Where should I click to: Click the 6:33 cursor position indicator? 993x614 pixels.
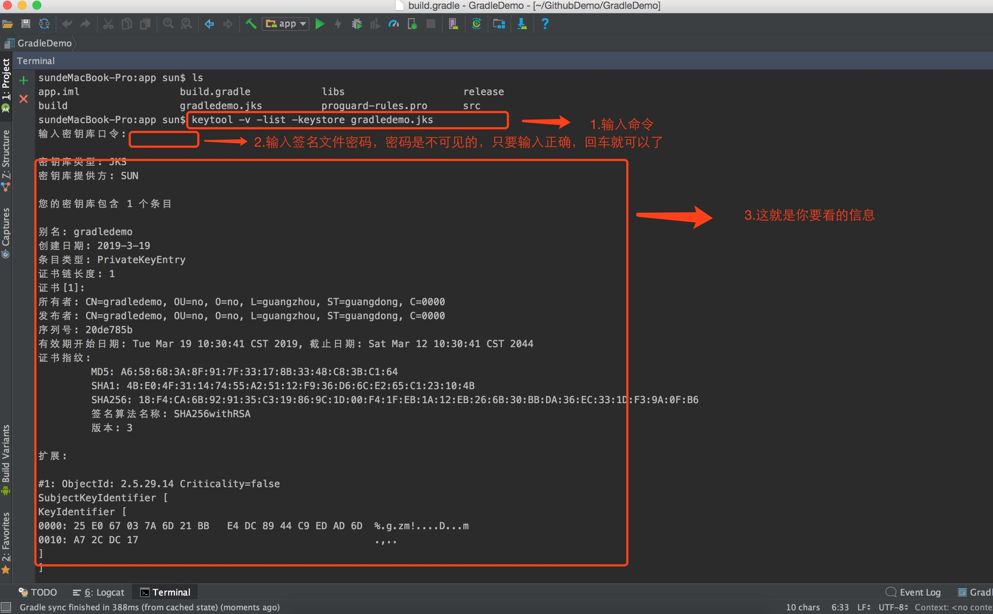(x=840, y=607)
